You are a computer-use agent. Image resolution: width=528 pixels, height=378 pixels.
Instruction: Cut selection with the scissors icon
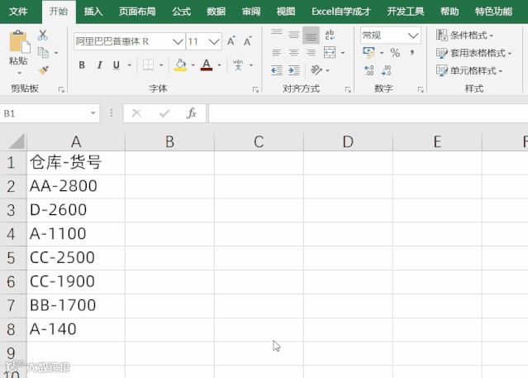43,35
